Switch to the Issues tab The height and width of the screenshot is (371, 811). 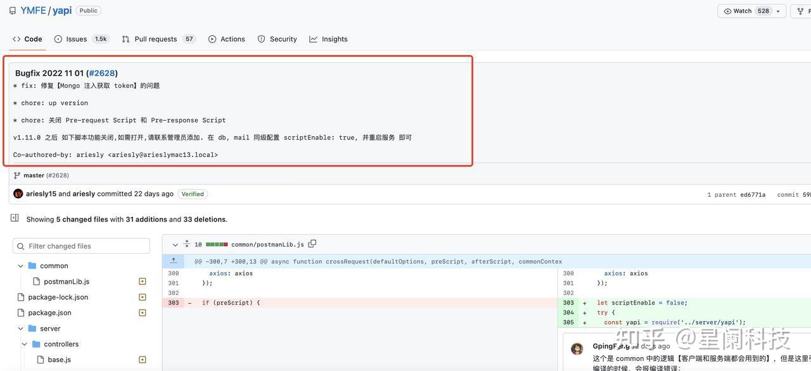point(81,39)
